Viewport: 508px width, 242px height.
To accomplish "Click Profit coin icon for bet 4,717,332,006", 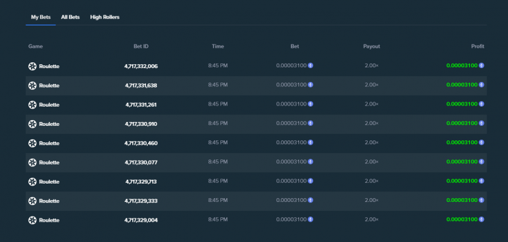I will pos(481,65).
